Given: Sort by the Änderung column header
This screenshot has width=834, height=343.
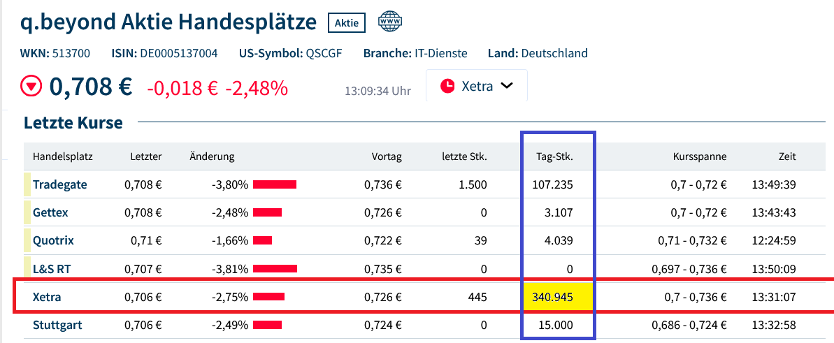Looking at the screenshot, I should pyautogui.click(x=212, y=156).
